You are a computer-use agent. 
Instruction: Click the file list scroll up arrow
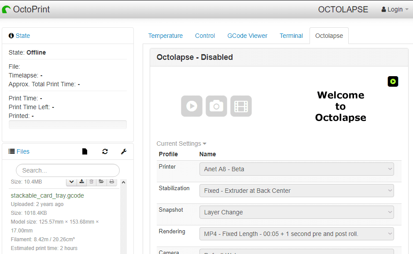coord(123,182)
